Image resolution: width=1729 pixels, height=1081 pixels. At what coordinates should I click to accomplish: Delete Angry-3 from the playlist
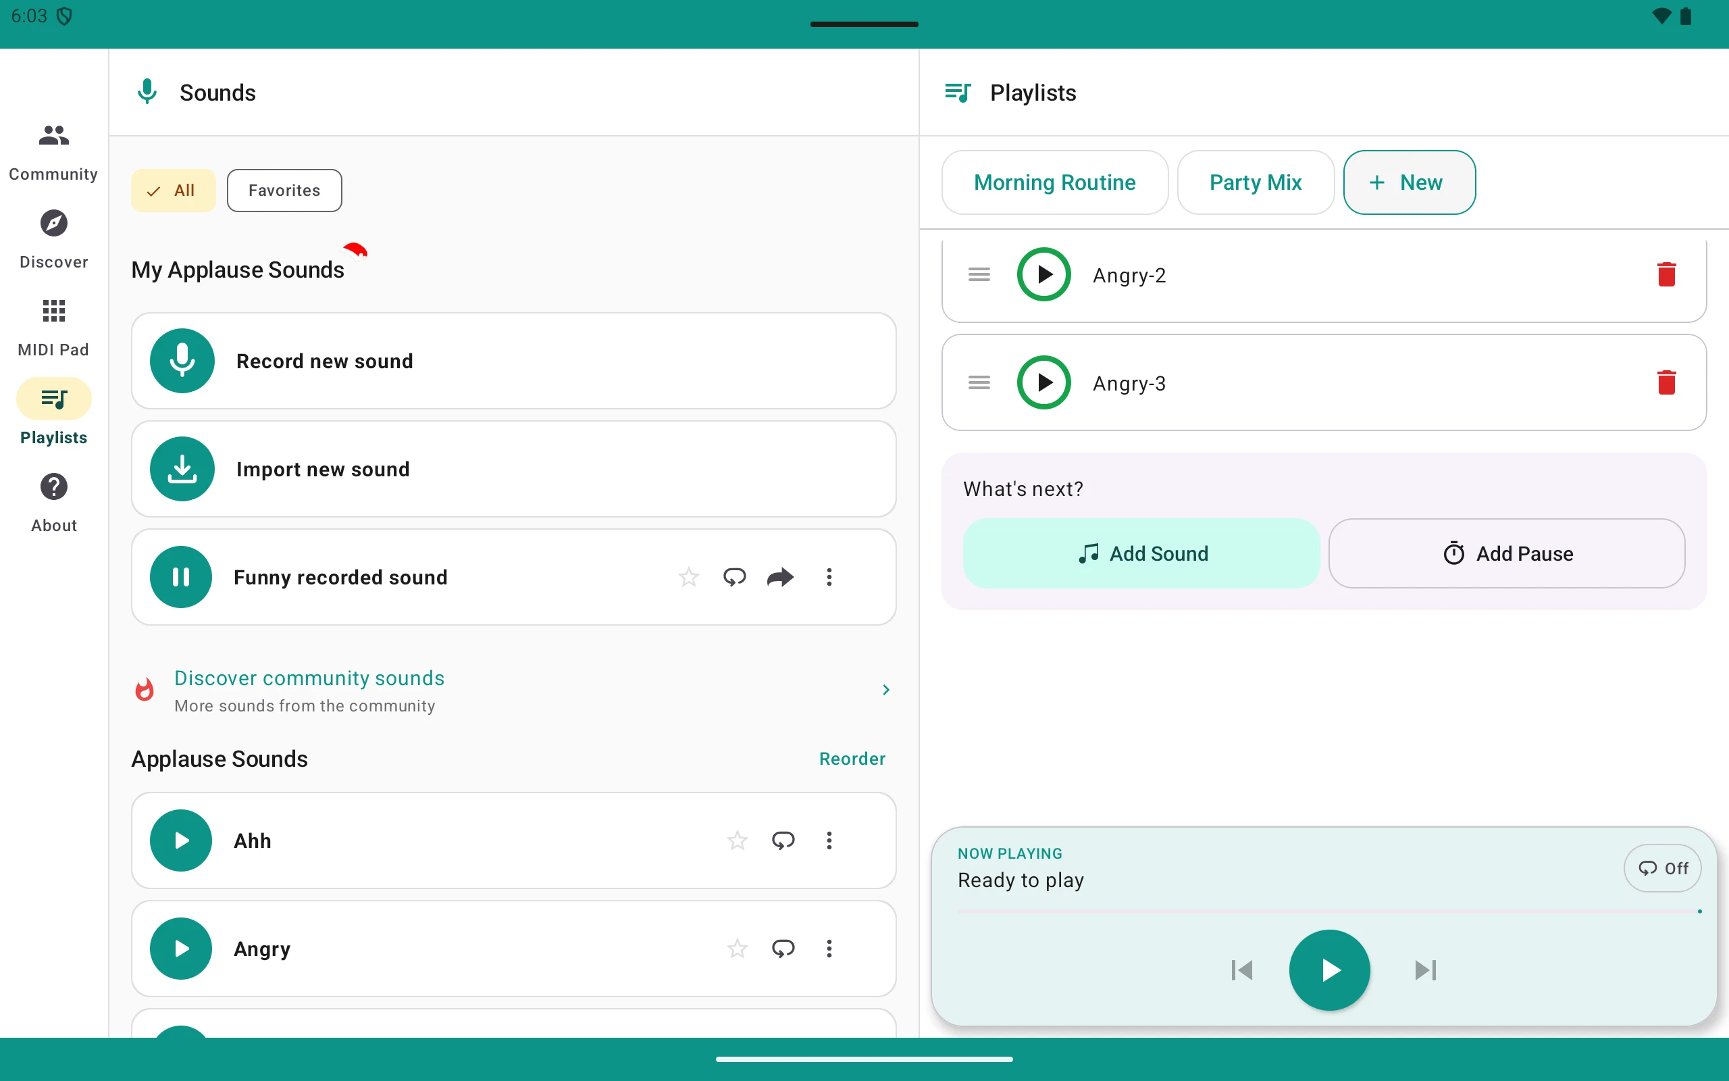coord(1666,382)
